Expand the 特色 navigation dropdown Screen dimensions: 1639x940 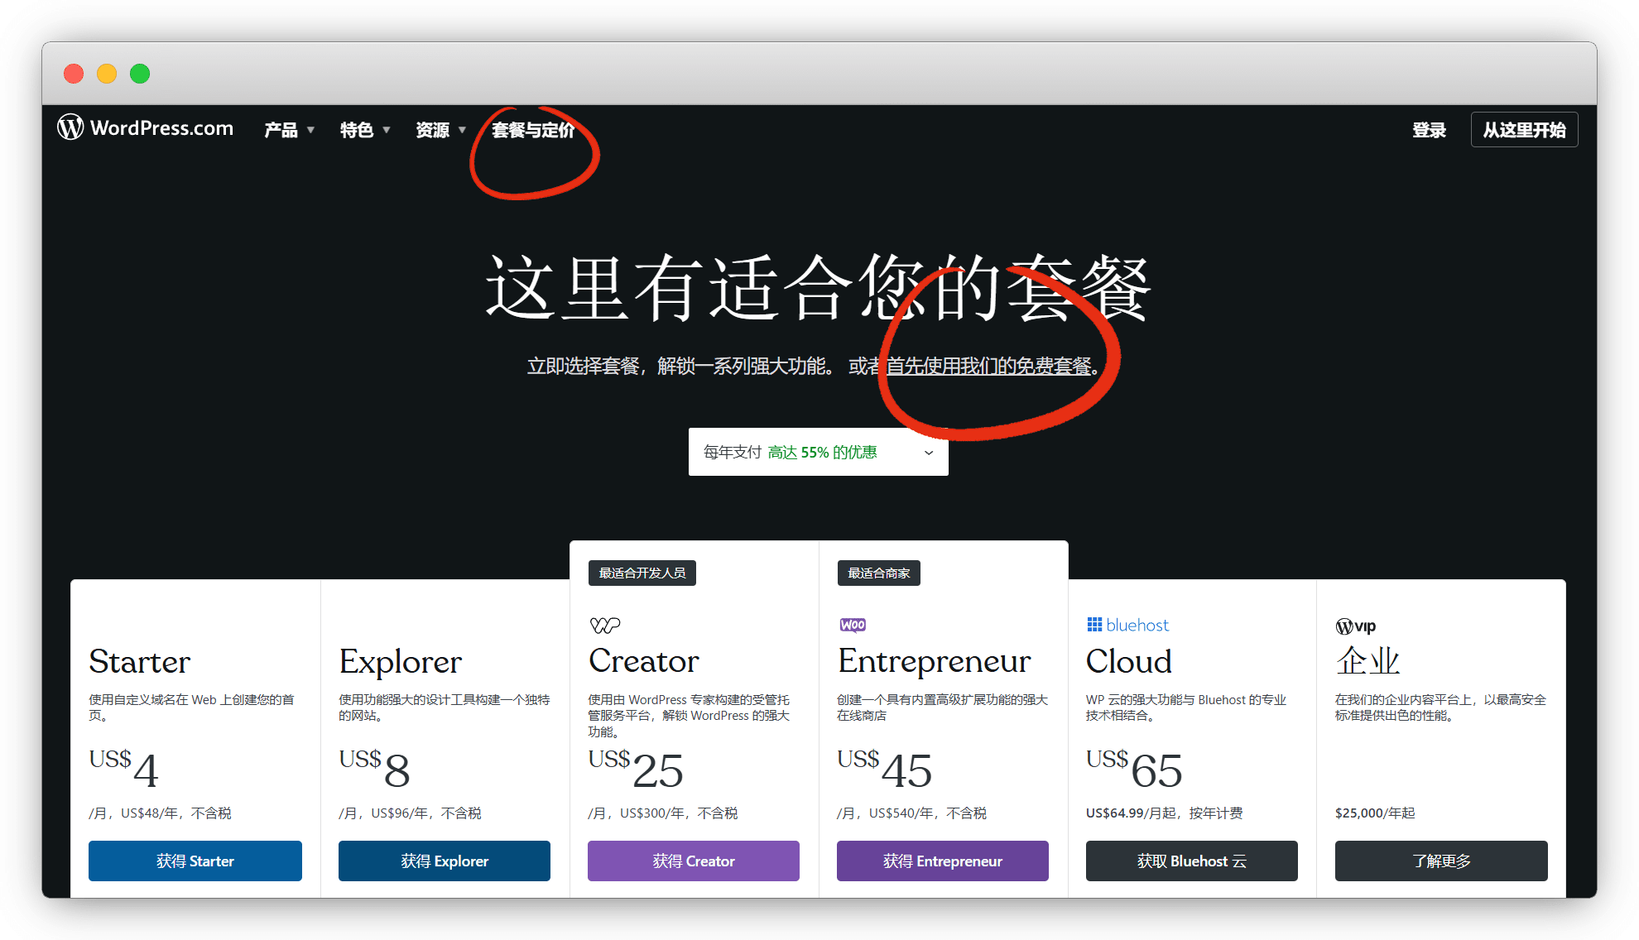click(364, 130)
